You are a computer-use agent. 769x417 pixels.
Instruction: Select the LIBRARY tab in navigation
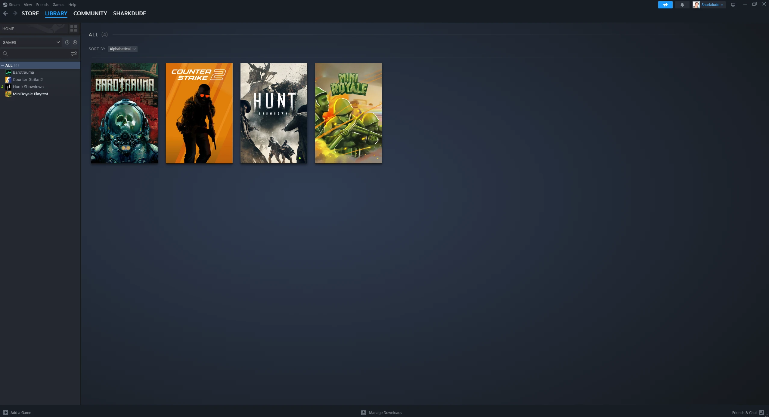[56, 13]
